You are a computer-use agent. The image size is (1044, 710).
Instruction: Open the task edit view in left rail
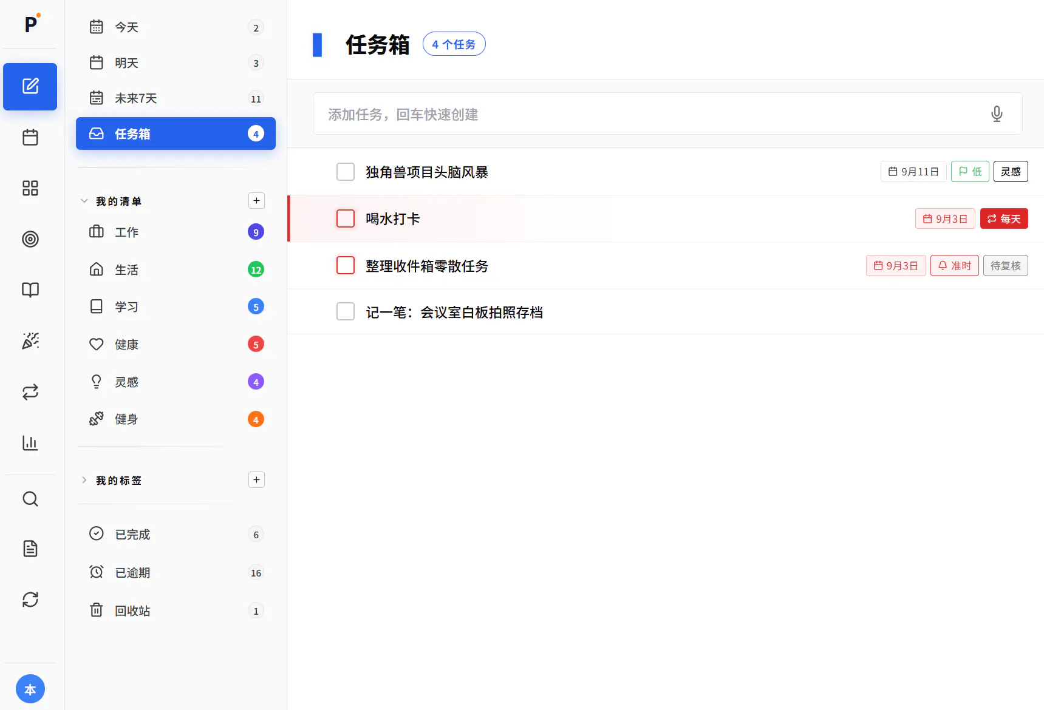point(30,86)
